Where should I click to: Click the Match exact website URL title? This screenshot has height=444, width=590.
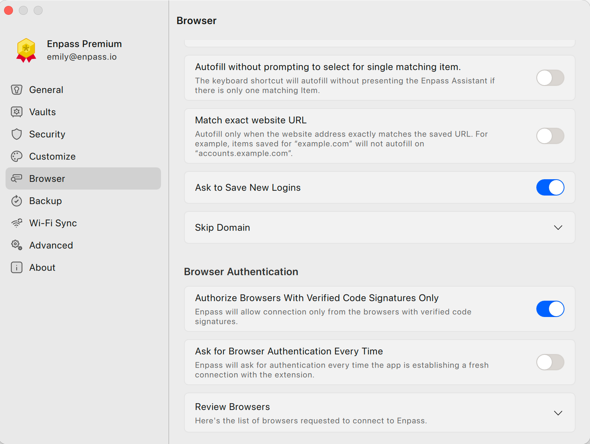[251, 120]
